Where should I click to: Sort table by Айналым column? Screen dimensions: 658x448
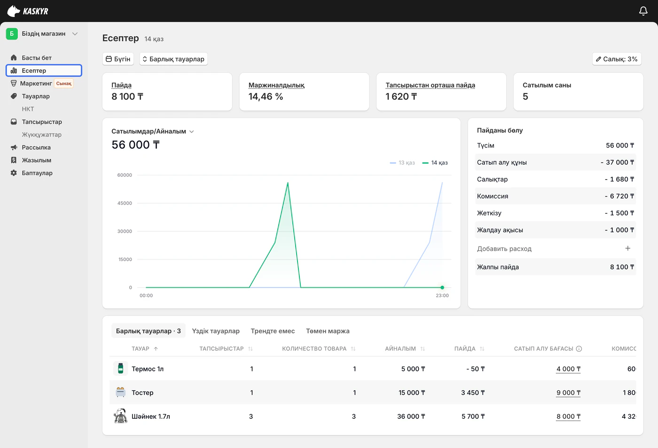pos(423,349)
